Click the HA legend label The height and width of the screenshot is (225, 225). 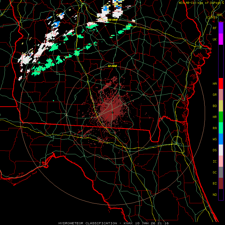tap(215, 84)
